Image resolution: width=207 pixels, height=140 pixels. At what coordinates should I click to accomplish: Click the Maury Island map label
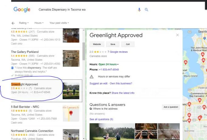click(x=191, y=76)
